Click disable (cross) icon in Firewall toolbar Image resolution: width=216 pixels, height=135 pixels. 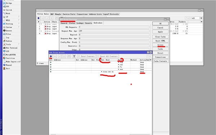click(51, 18)
